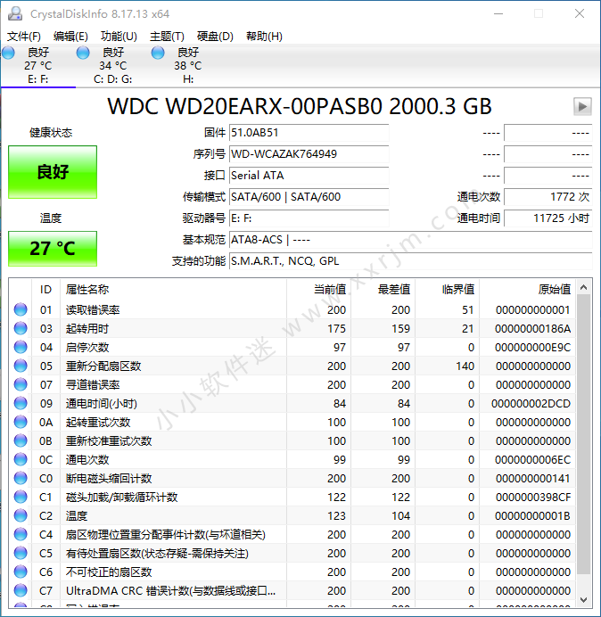
Task: Click the interface field Serial ATA
Action: [x=309, y=176]
